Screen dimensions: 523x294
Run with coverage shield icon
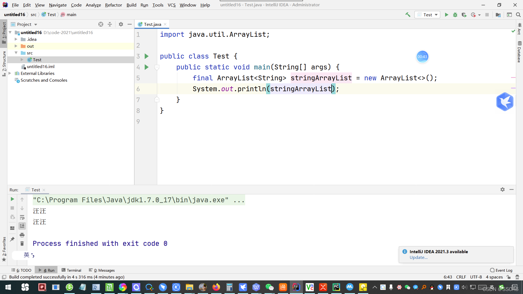tap(464, 15)
